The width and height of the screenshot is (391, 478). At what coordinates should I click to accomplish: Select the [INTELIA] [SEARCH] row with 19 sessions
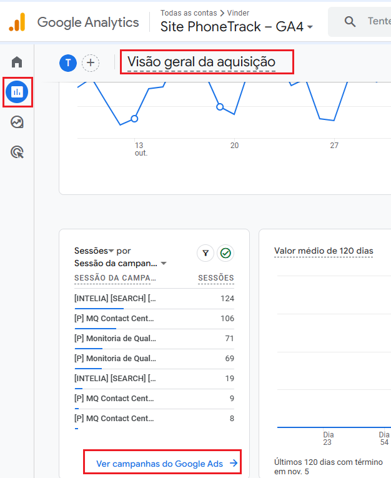[x=154, y=379]
